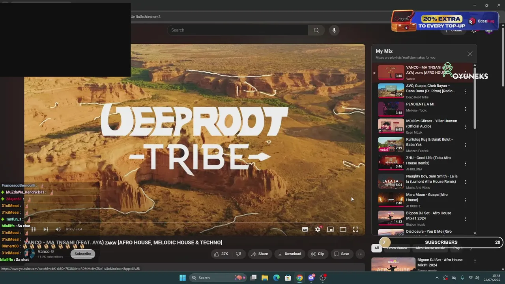
Task: Open Task View from the taskbar
Action: tap(254, 278)
